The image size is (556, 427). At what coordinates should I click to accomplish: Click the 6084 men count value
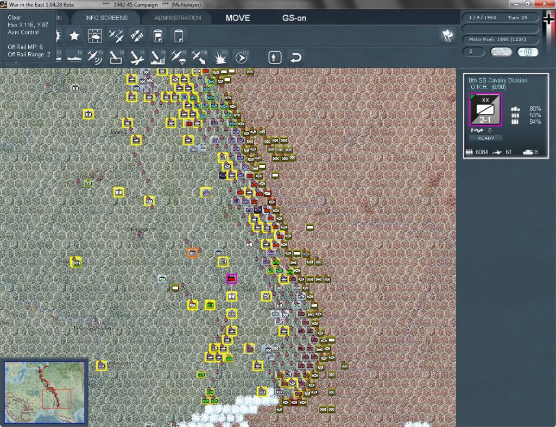(x=482, y=152)
